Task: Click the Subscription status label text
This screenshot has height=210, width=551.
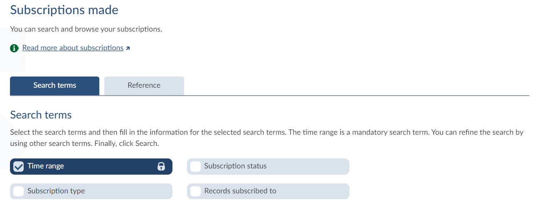Action: click(x=235, y=166)
